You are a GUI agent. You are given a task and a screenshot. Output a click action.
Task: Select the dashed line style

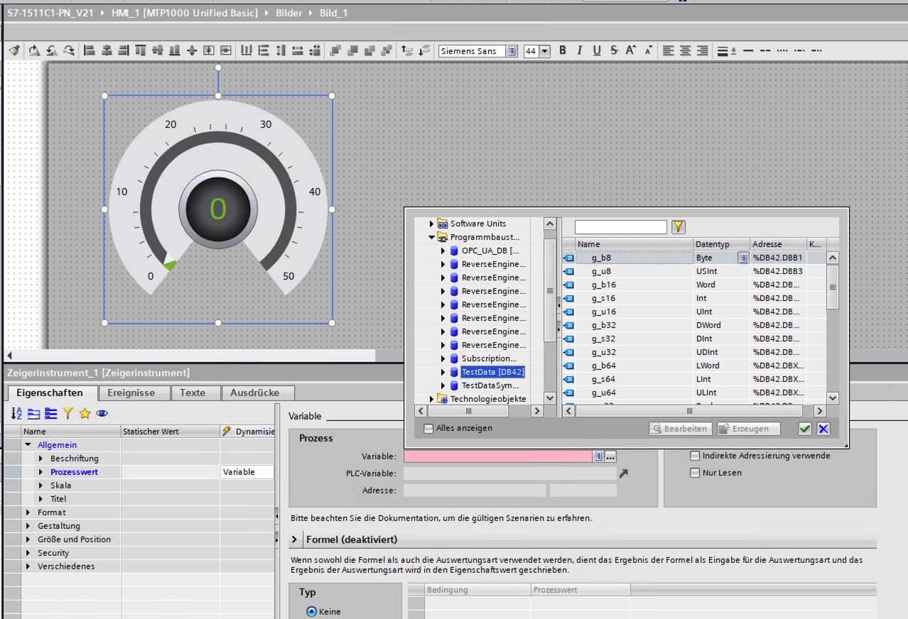coord(766,50)
